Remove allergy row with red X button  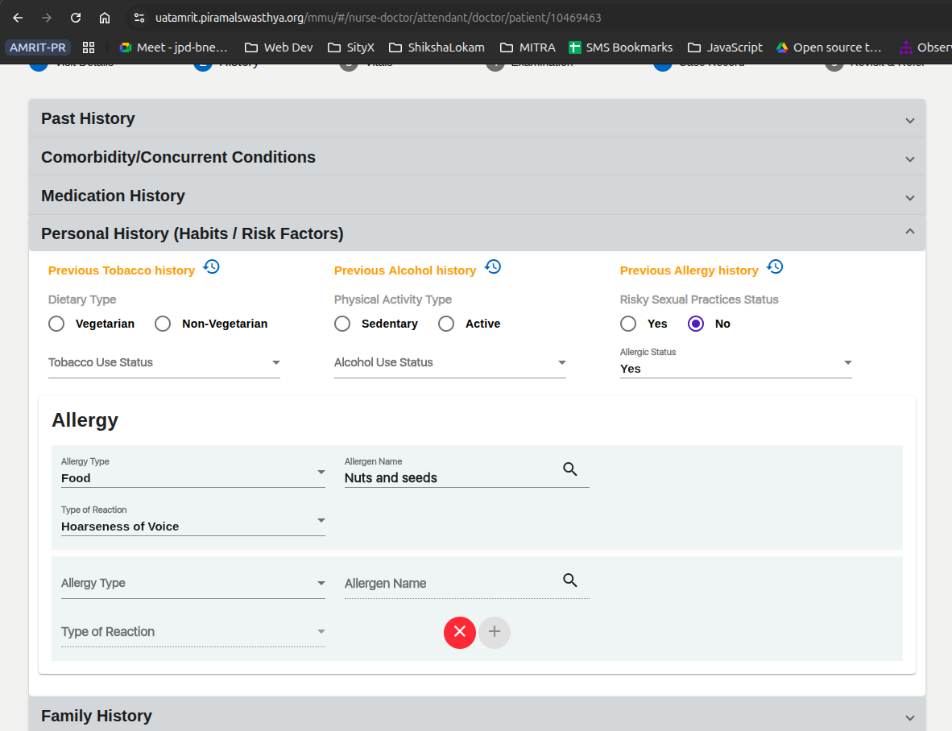pos(460,632)
